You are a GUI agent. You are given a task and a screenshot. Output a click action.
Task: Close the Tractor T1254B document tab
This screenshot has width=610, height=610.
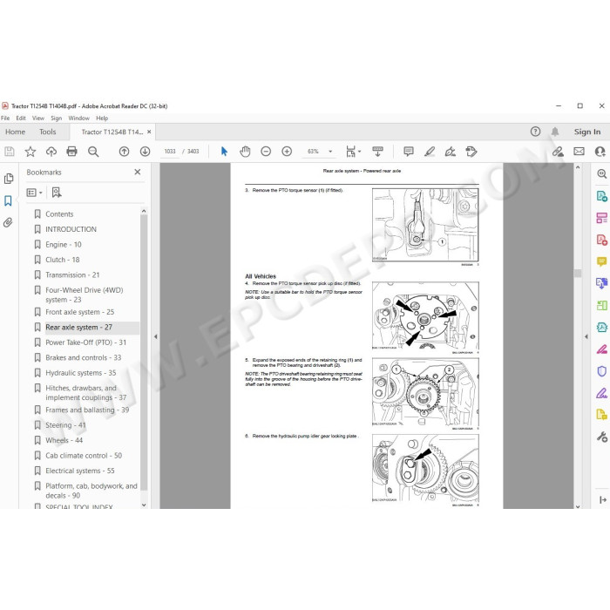point(149,132)
